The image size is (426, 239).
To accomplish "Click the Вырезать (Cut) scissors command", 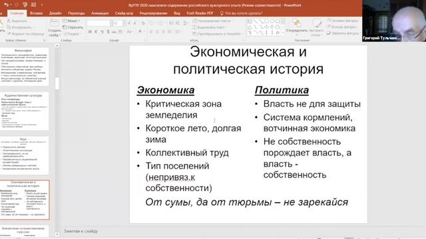I will coord(17,21).
